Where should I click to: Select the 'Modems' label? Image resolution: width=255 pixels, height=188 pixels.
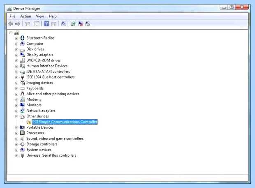[34, 100]
